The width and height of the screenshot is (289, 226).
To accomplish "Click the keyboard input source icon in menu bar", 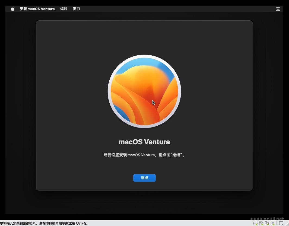I will click(x=278, y=9).
